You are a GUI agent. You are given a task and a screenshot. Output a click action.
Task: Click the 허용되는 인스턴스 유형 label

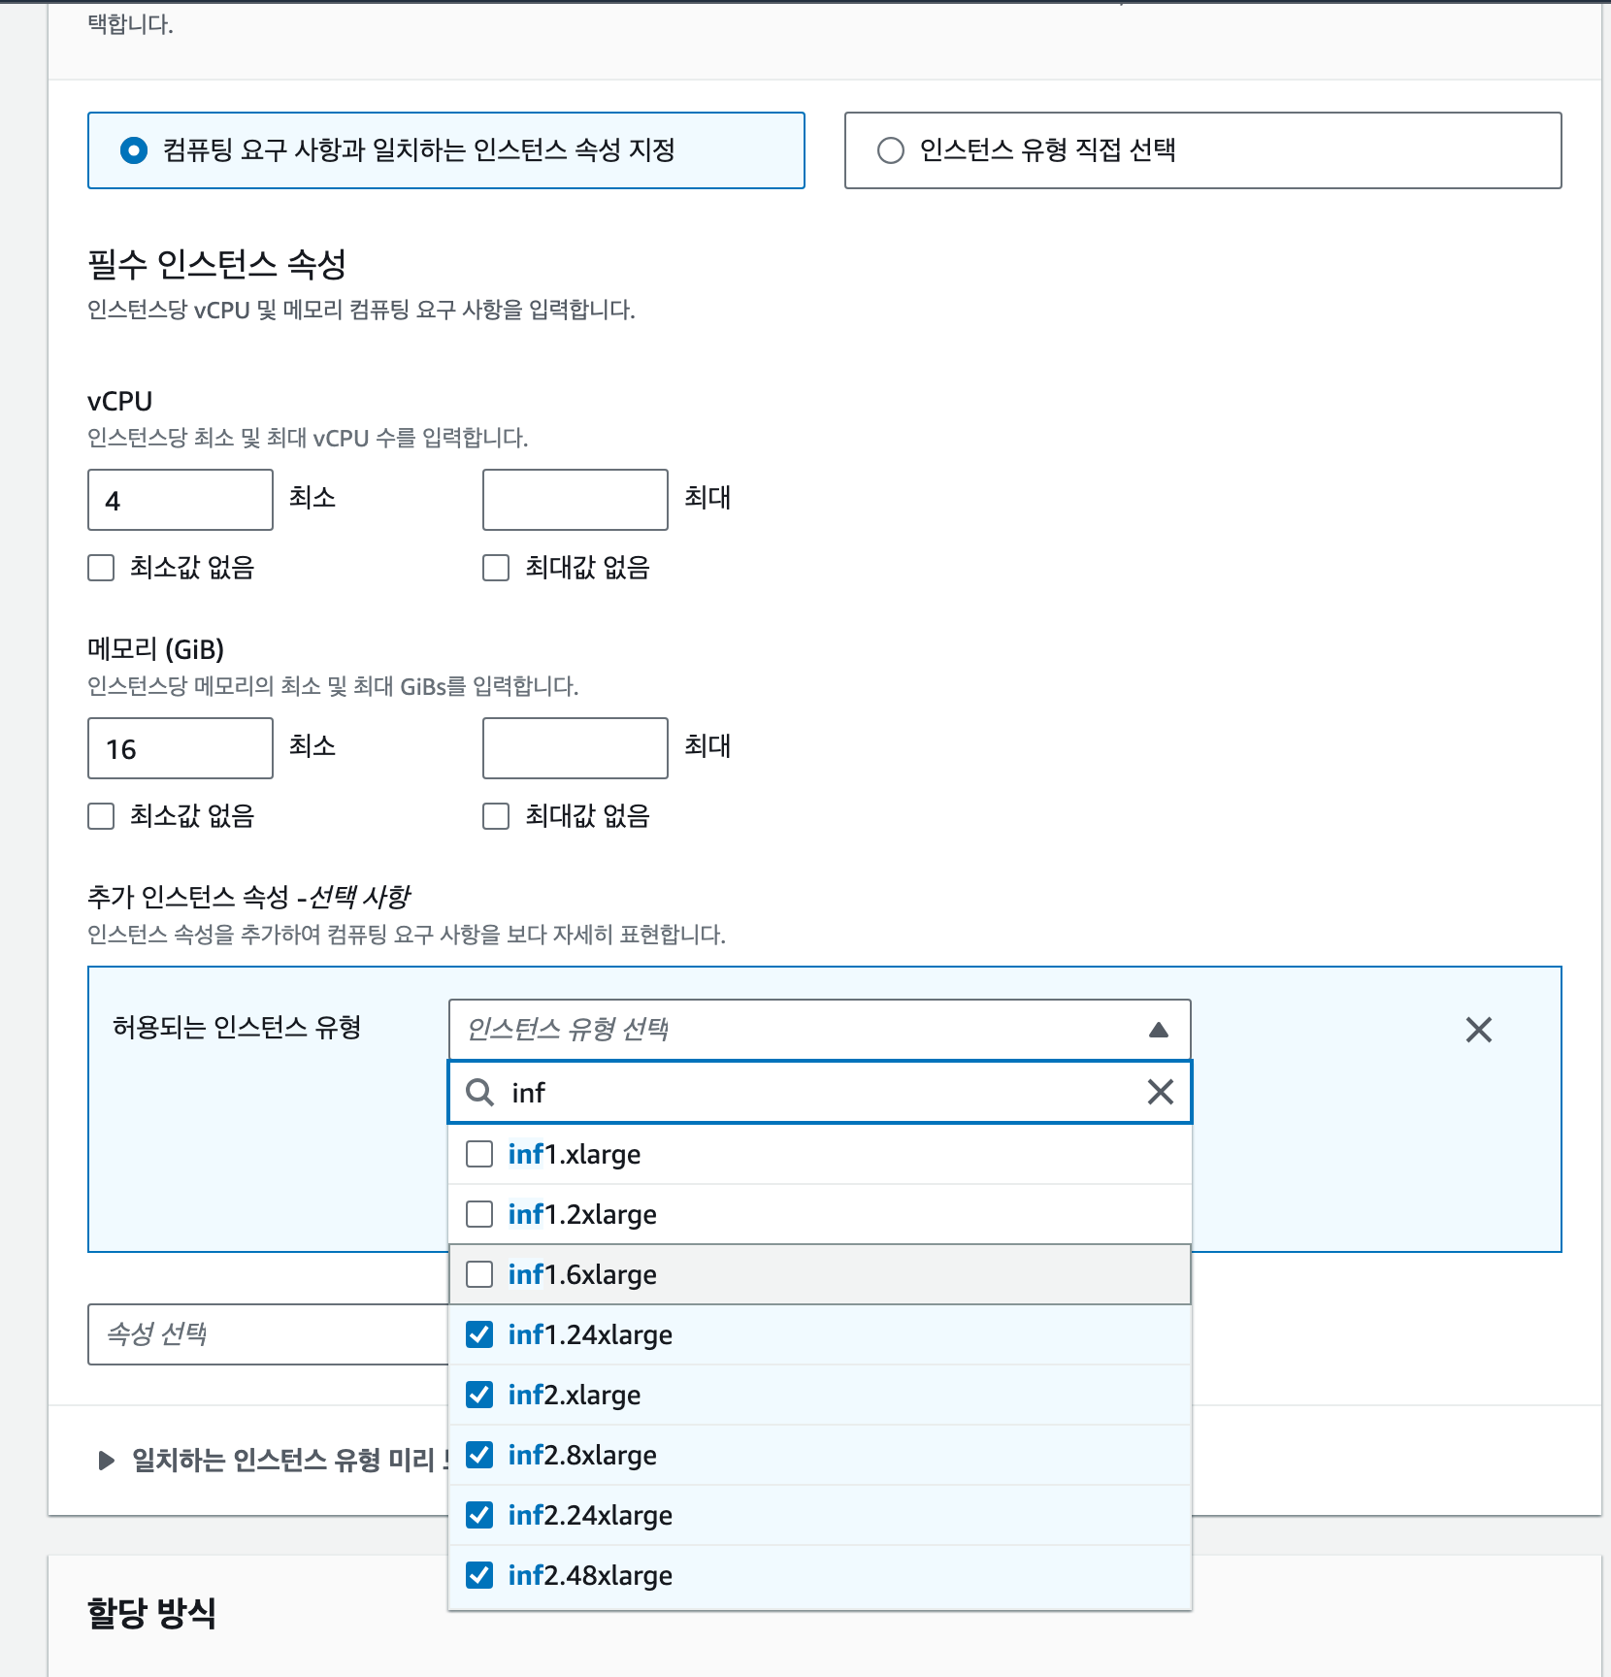(x=237, y=1027)
